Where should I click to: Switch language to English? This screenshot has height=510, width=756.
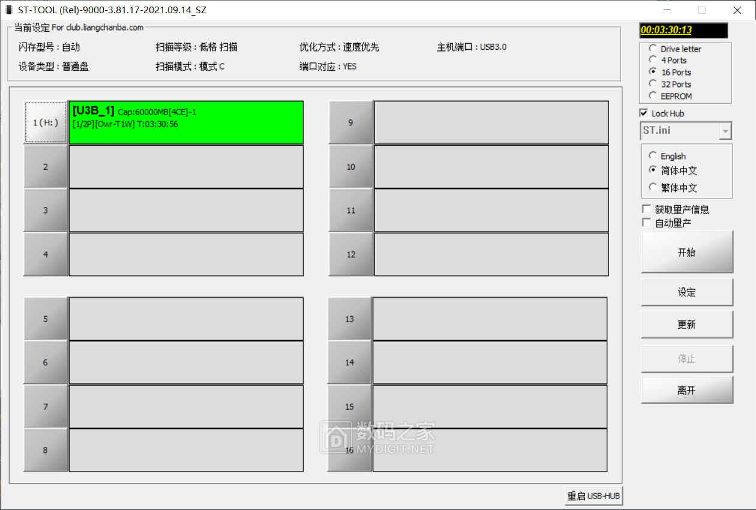(653, 156)
